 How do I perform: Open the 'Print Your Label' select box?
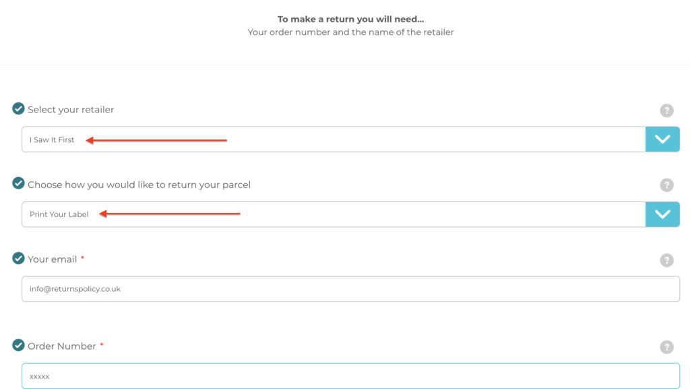334,214
